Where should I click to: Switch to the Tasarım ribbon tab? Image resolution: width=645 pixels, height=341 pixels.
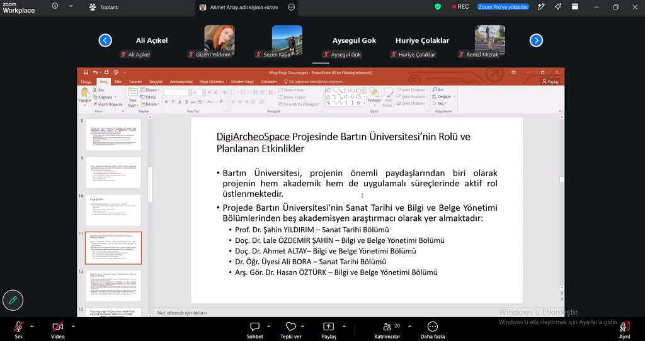pos(135,82)
